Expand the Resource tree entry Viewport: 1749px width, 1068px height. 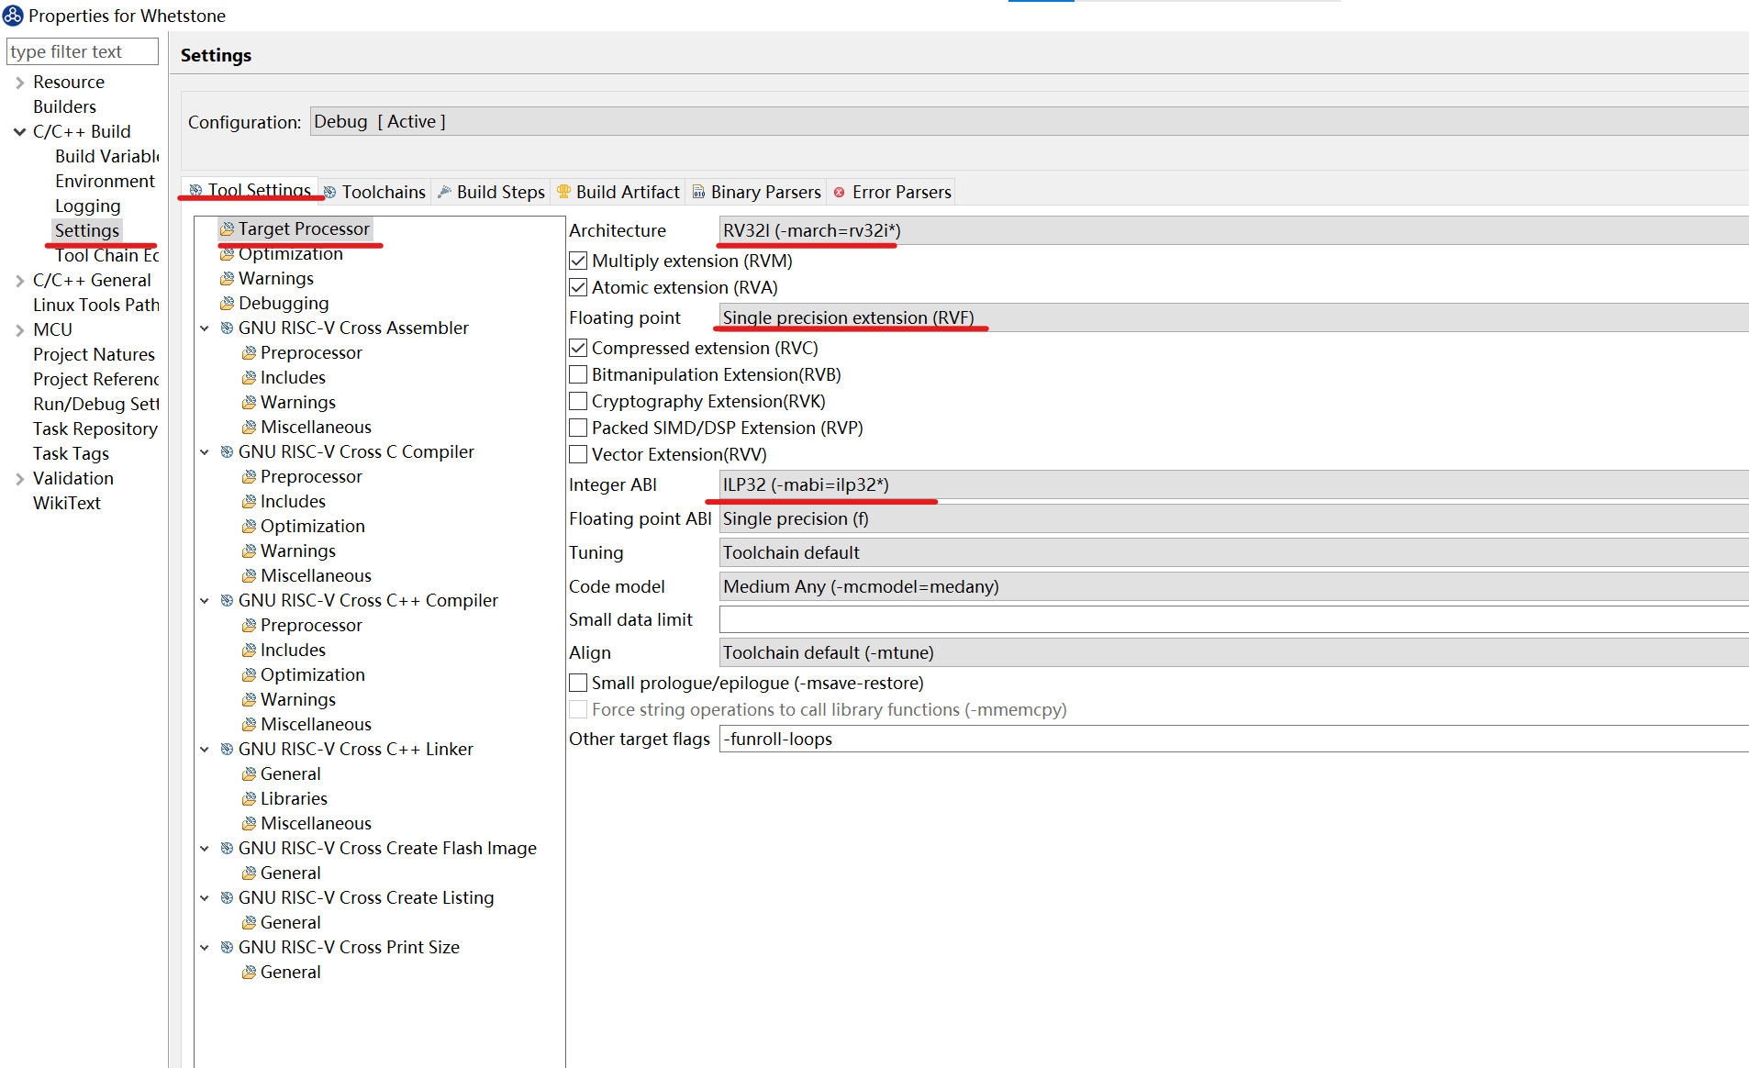pyautogui.click(x=19, y=83)
